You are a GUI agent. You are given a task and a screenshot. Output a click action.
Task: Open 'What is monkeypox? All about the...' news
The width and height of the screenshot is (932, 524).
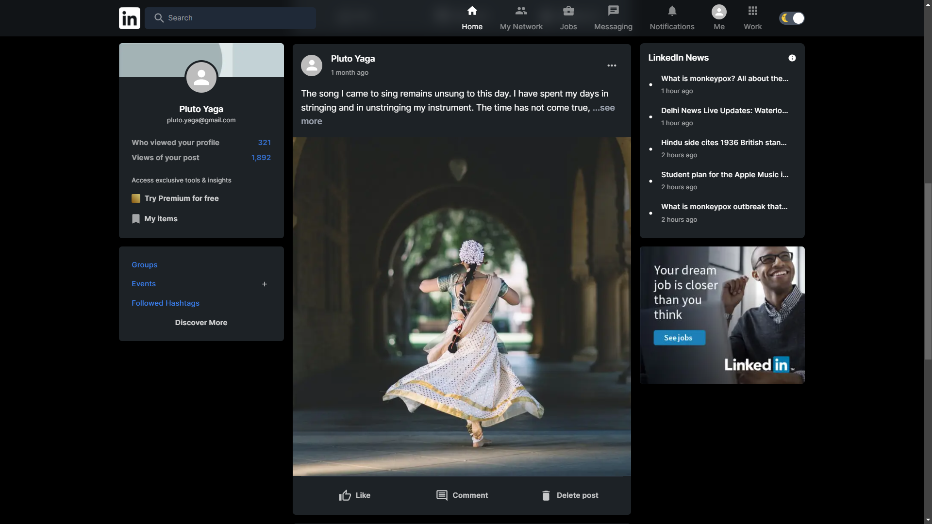pyautogui.click(x=725, y=79)
